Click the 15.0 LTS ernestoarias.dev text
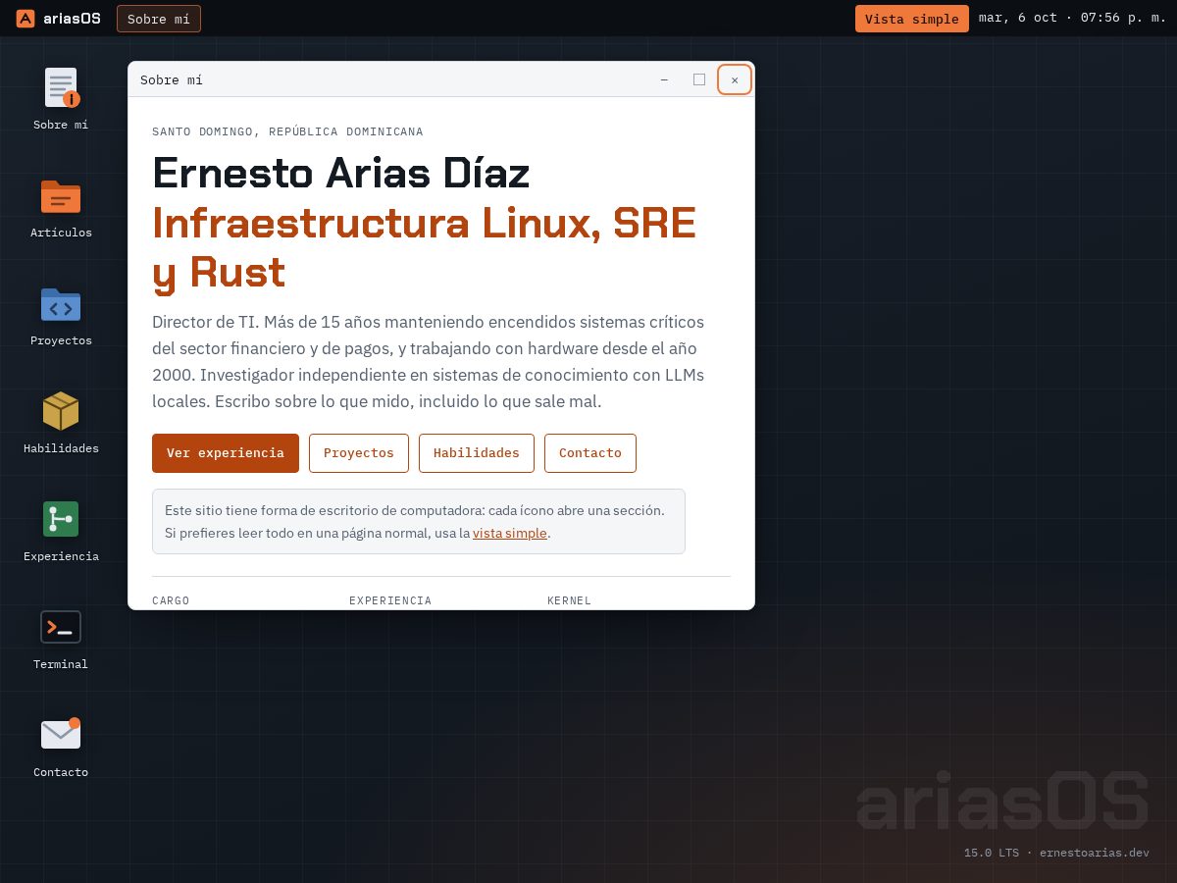 pyautogui.click(x=1056, y=853)
